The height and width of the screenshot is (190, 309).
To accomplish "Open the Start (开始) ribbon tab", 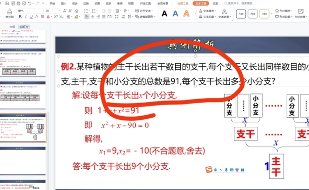I will [52, 4].
